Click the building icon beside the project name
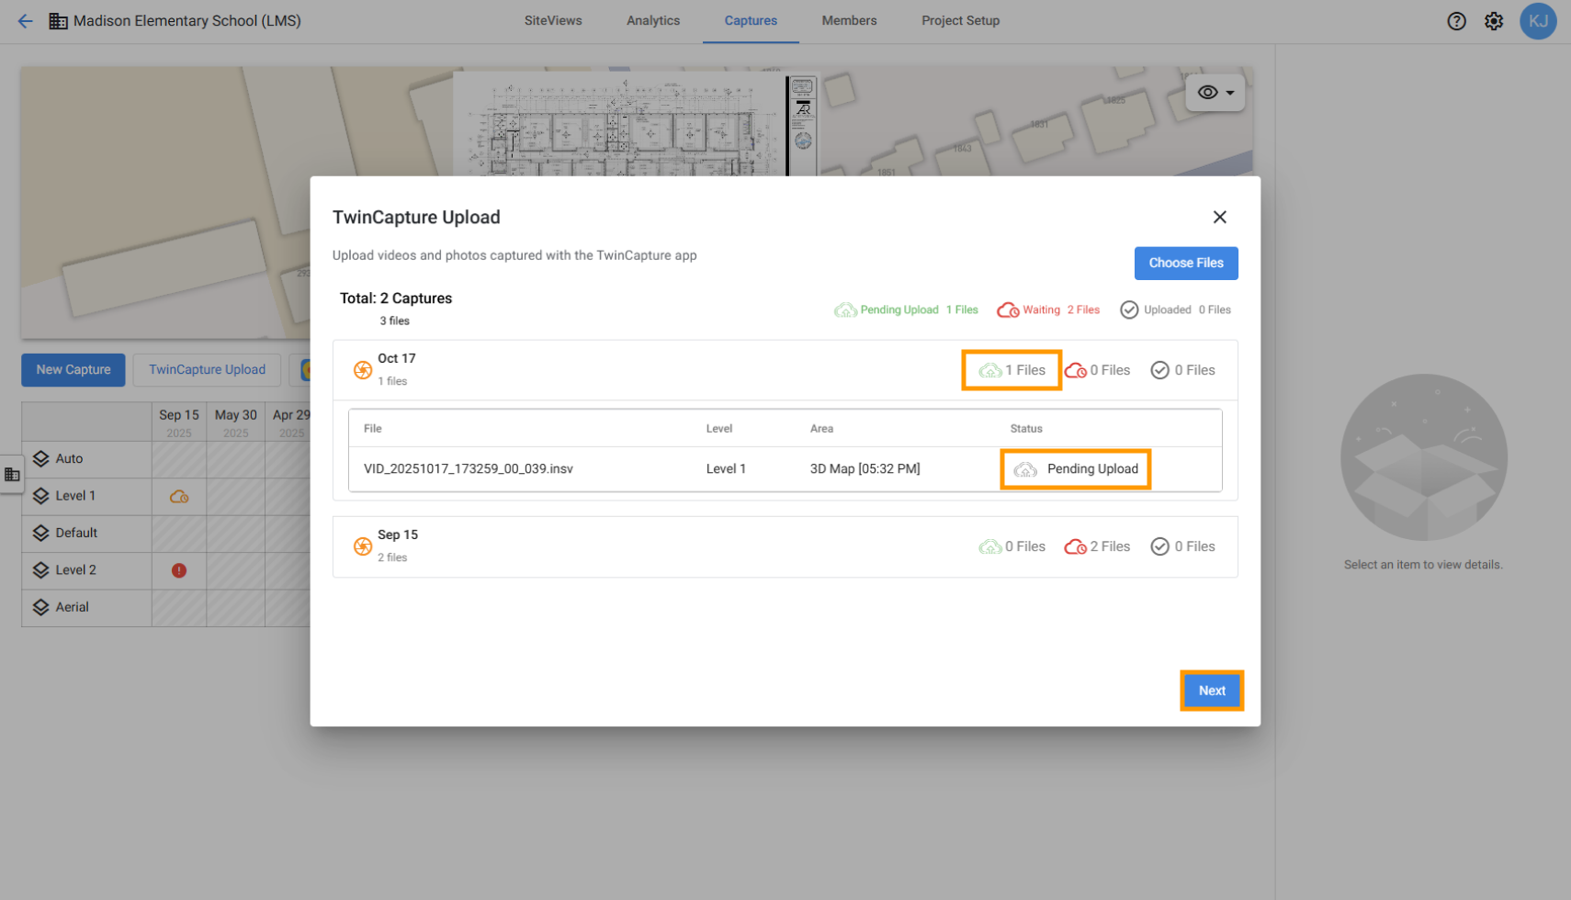 point(58,21)
